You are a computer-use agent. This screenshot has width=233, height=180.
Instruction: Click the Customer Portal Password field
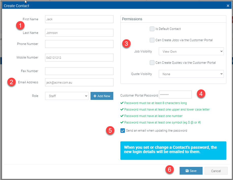coord(175,95)
